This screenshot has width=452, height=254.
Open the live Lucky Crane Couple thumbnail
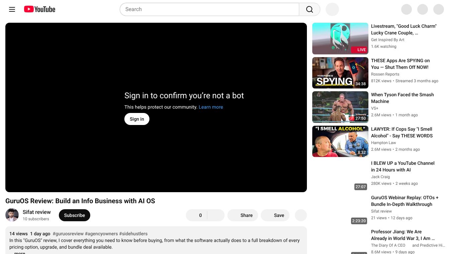(340, 38)
